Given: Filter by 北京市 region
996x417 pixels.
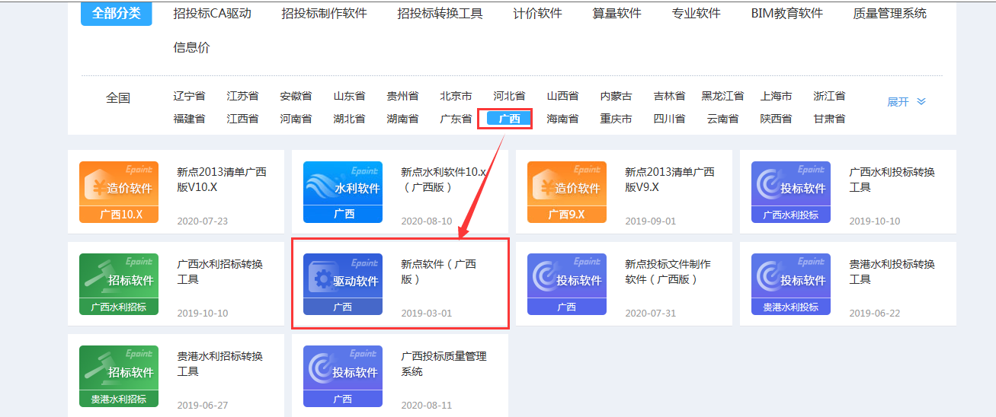Looking at the screenshot, I should pos(456,96).
